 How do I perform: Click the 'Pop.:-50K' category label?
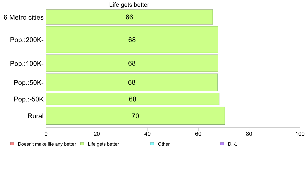(x=29, y=99)
